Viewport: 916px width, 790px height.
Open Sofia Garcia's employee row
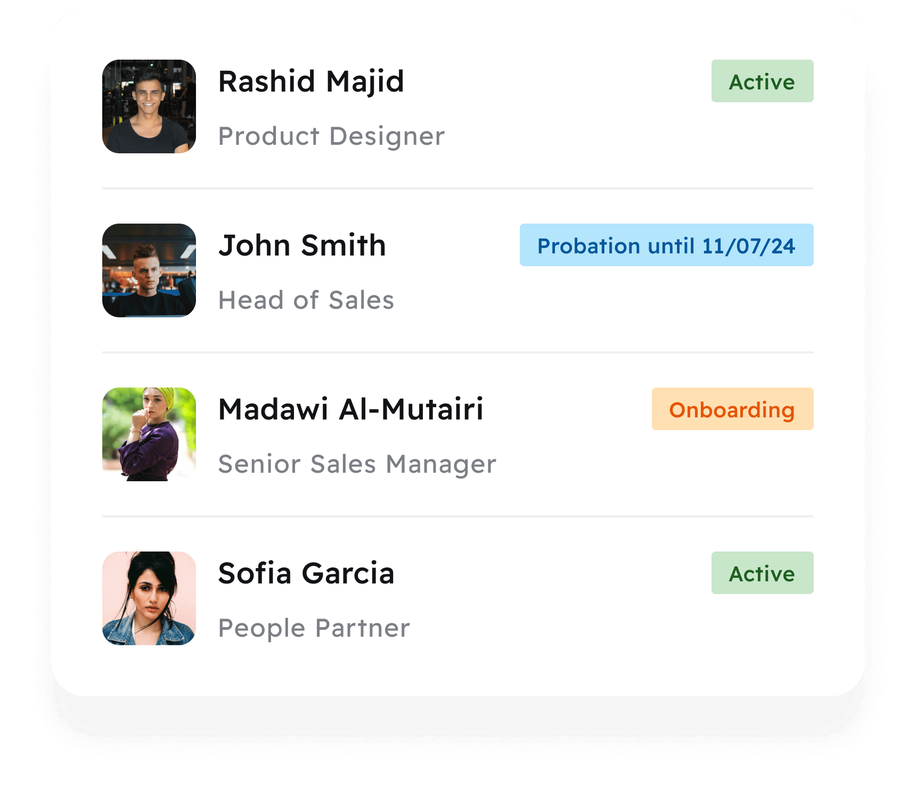[458, 599]
